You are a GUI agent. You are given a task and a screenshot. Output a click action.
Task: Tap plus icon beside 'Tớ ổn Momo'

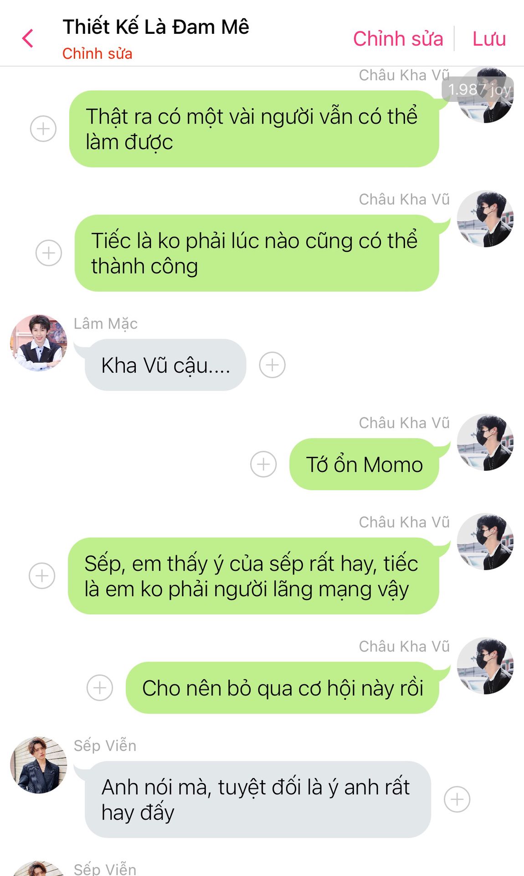(x=263, y=464)
